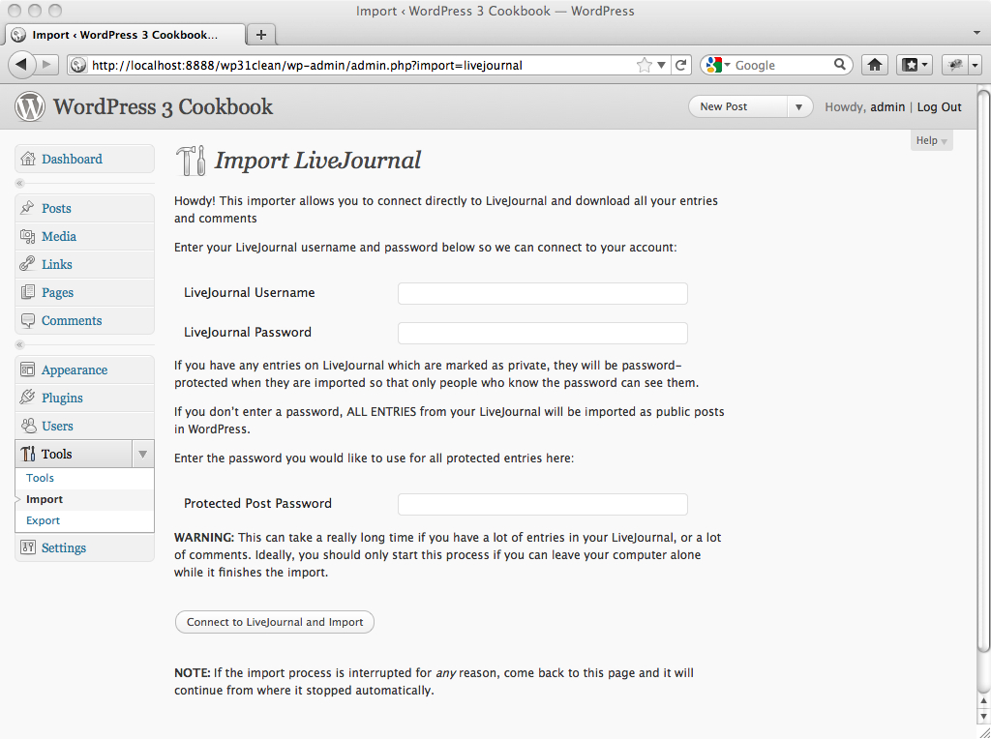
Task: Click the Settings icon in sidebar
Action: click(27, 547)
